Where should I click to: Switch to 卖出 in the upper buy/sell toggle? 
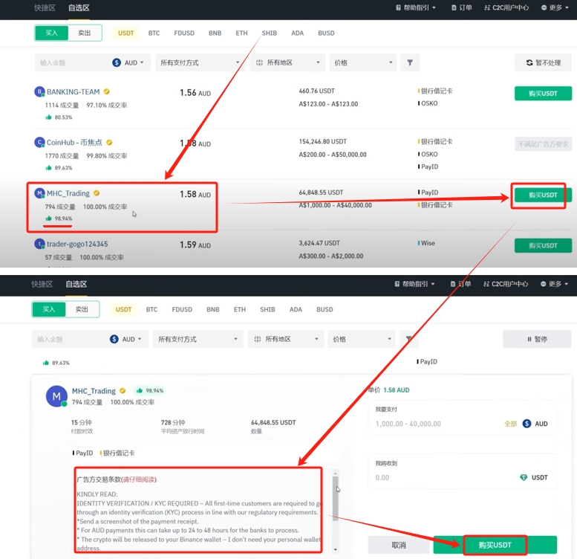pyautogui.click(x=84, y=33)
